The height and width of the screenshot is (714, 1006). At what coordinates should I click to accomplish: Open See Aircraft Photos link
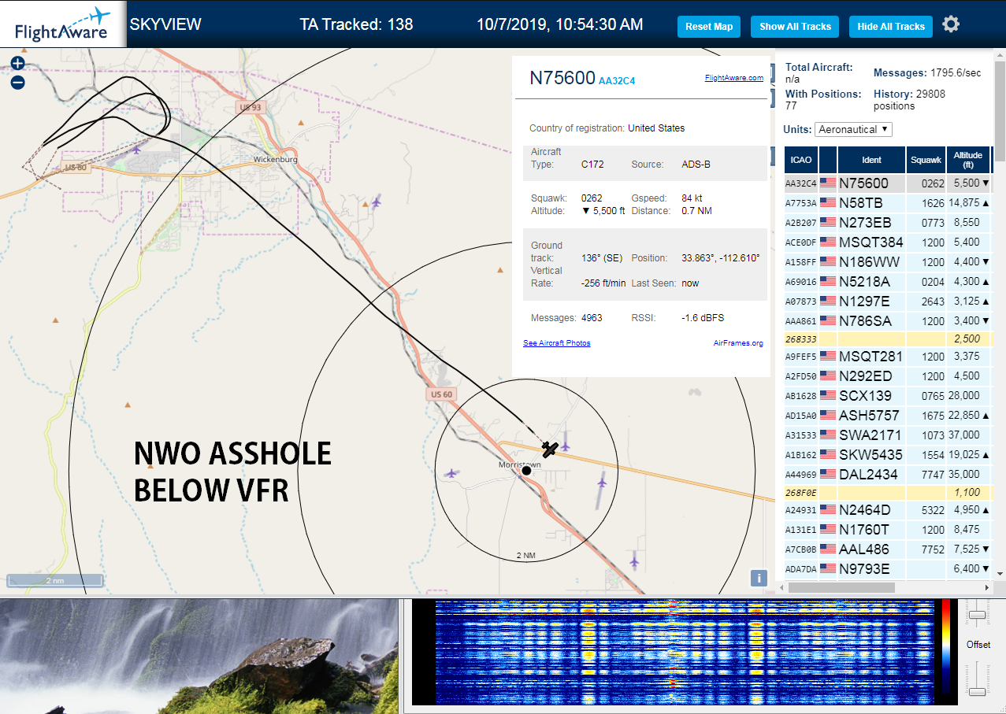tap(556, 343)
